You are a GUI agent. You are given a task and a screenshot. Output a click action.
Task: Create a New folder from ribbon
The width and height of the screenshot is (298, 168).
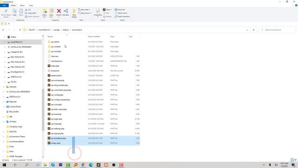74,13
